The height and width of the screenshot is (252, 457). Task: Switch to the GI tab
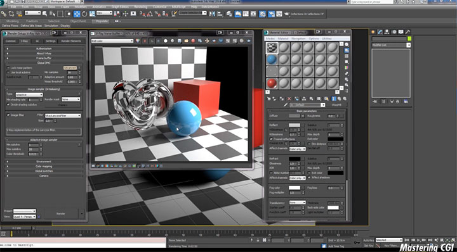point(37,41)
